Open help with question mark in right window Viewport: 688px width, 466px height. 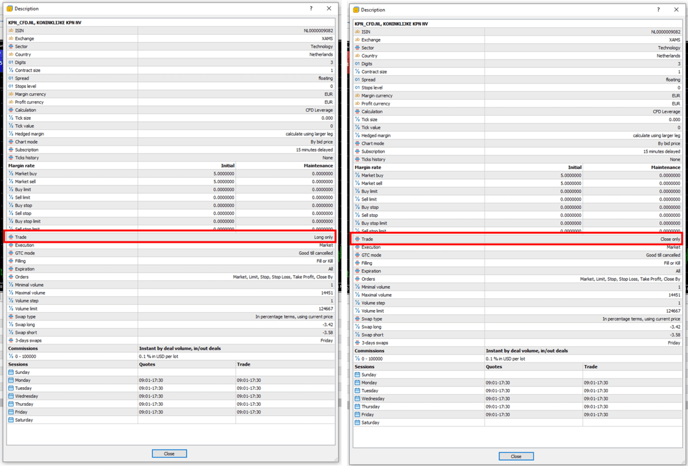tap(658, 10)
